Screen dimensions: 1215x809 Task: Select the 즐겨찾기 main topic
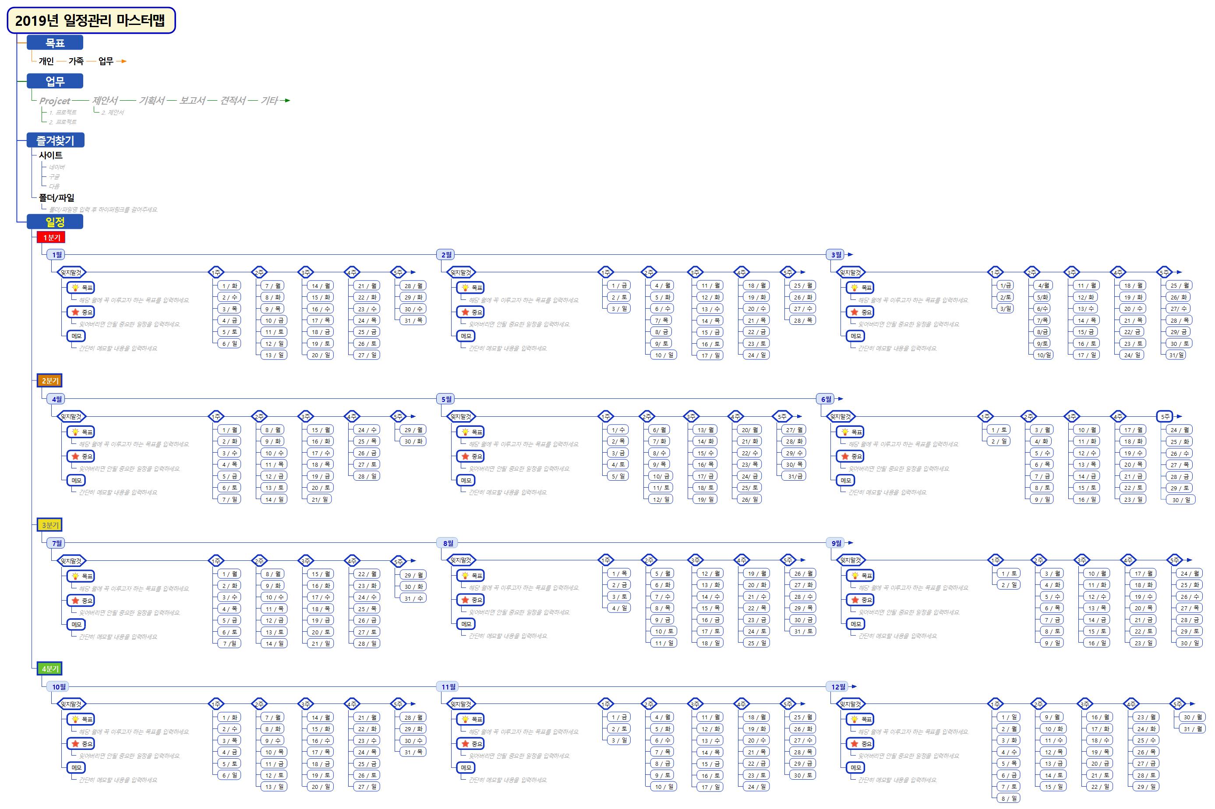click(x=55, y=141)
